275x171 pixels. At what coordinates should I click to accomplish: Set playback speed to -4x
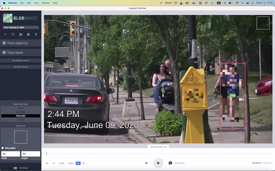[x=47, y=163]
